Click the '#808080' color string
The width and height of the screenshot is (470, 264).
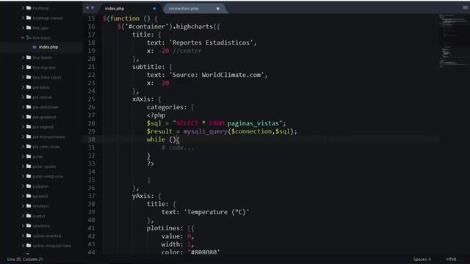point(204,252)
